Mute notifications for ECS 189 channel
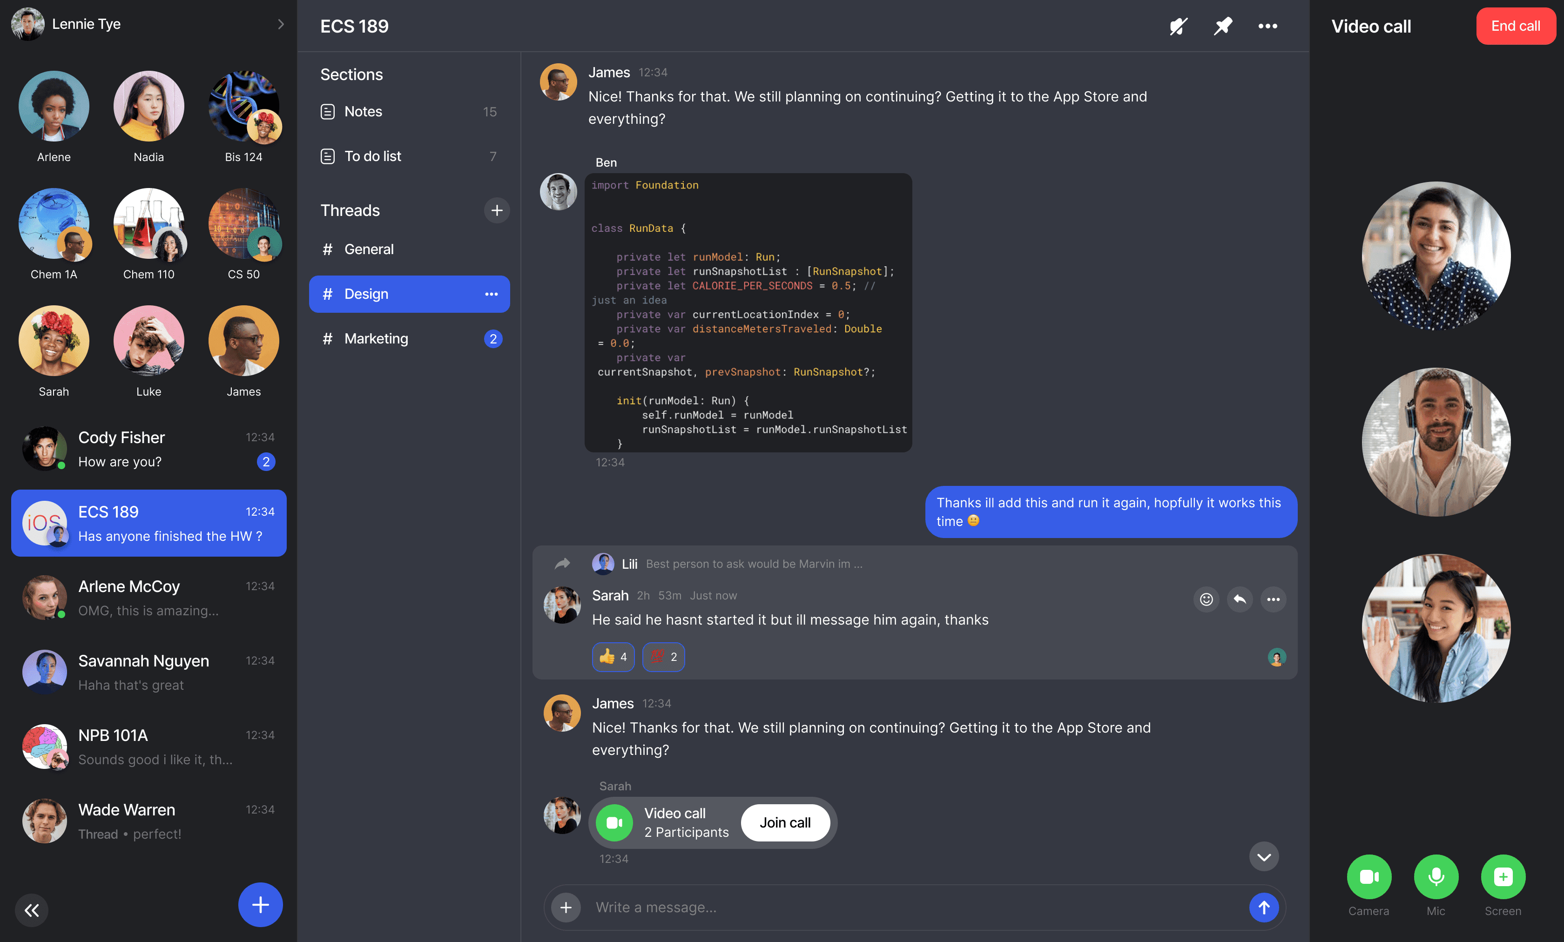The image size is (1564, 942). [x=1178, y=26]
